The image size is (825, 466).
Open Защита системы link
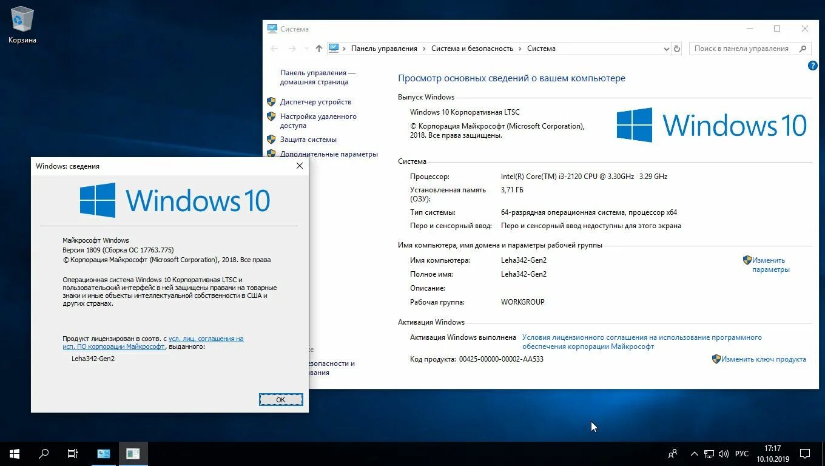pyautogui.click(x=308, y=140)
